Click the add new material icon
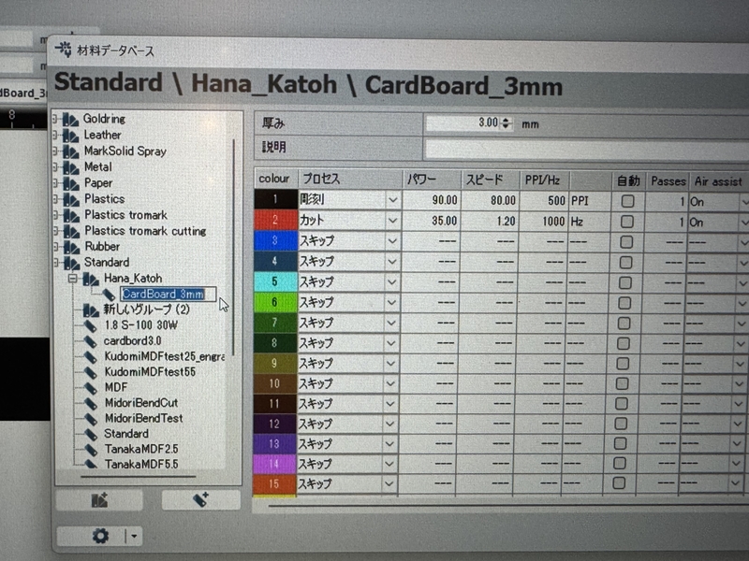The image size is (749, 561). tap(199, 499)
